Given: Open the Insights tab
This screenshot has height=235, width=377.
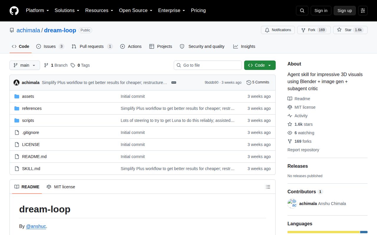Looking at the screenshot, I should 244,46.
